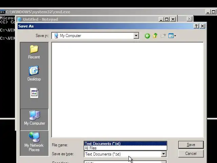The height and width of the screenshot is (163, 217).
Task: Go up one folder level
Action: (x=155, y=36)
